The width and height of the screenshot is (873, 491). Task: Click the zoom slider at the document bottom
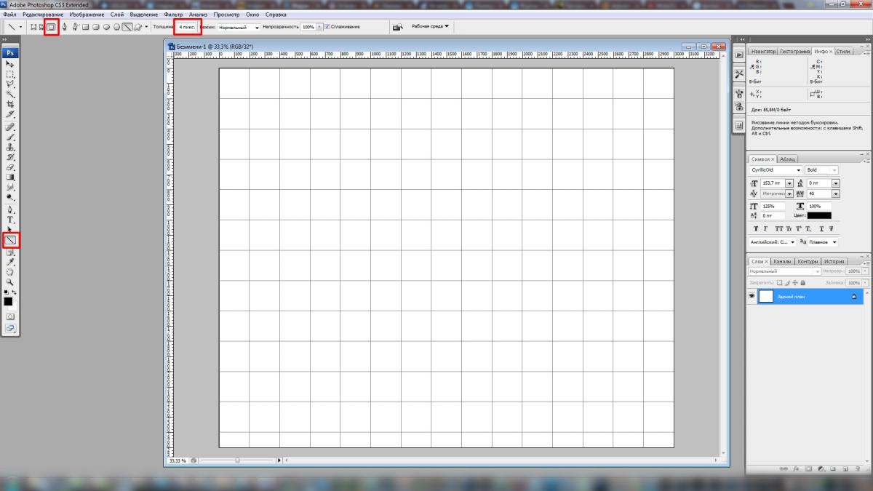click(238, 460)
